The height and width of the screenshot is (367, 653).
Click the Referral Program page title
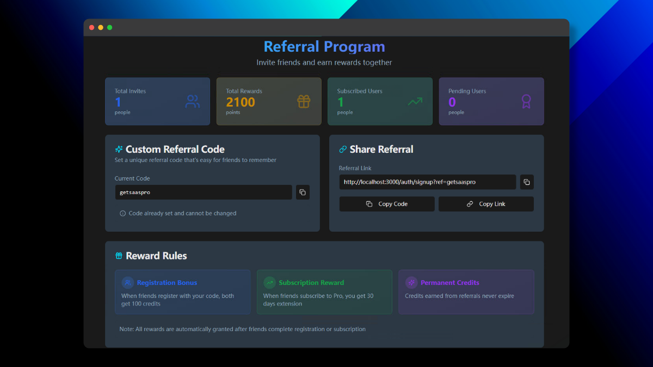[x=324, y=46]
